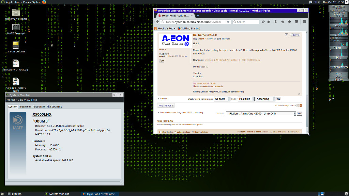Open the Pocket icon in Firefox toolbar

tap(297, 22)
